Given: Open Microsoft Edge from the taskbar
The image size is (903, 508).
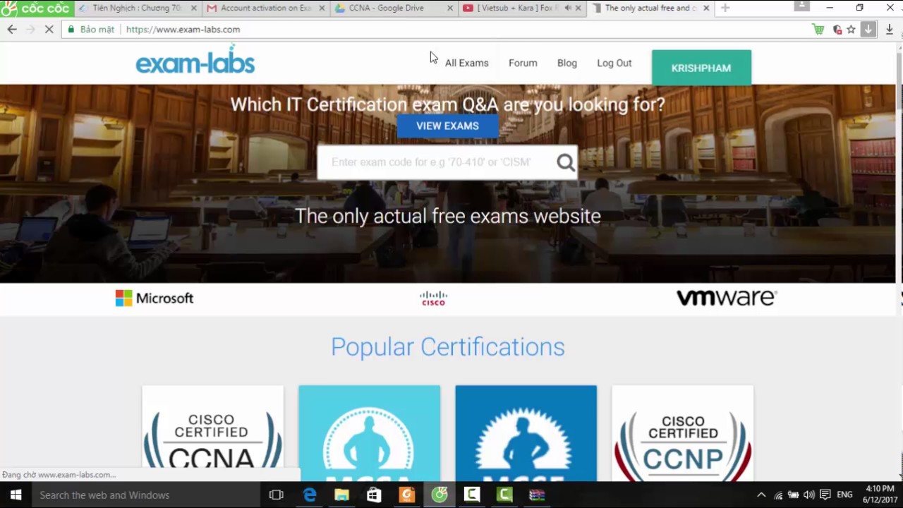Looking at the screenshot, I should click(x=309, y=495).
